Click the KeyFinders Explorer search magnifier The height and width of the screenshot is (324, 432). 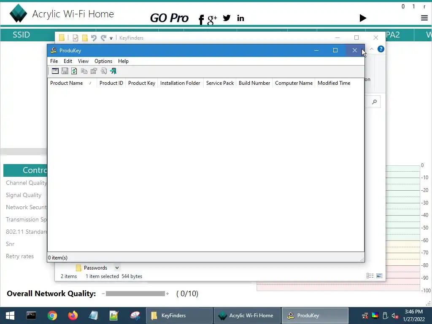pyautogui.click(x=374, y=102)
